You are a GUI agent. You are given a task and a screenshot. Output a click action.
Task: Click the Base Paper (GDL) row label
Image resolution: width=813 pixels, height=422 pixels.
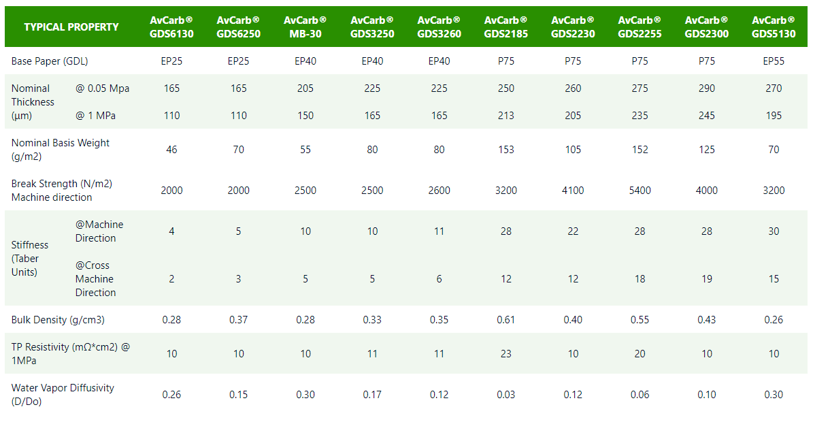pos(50,61)
